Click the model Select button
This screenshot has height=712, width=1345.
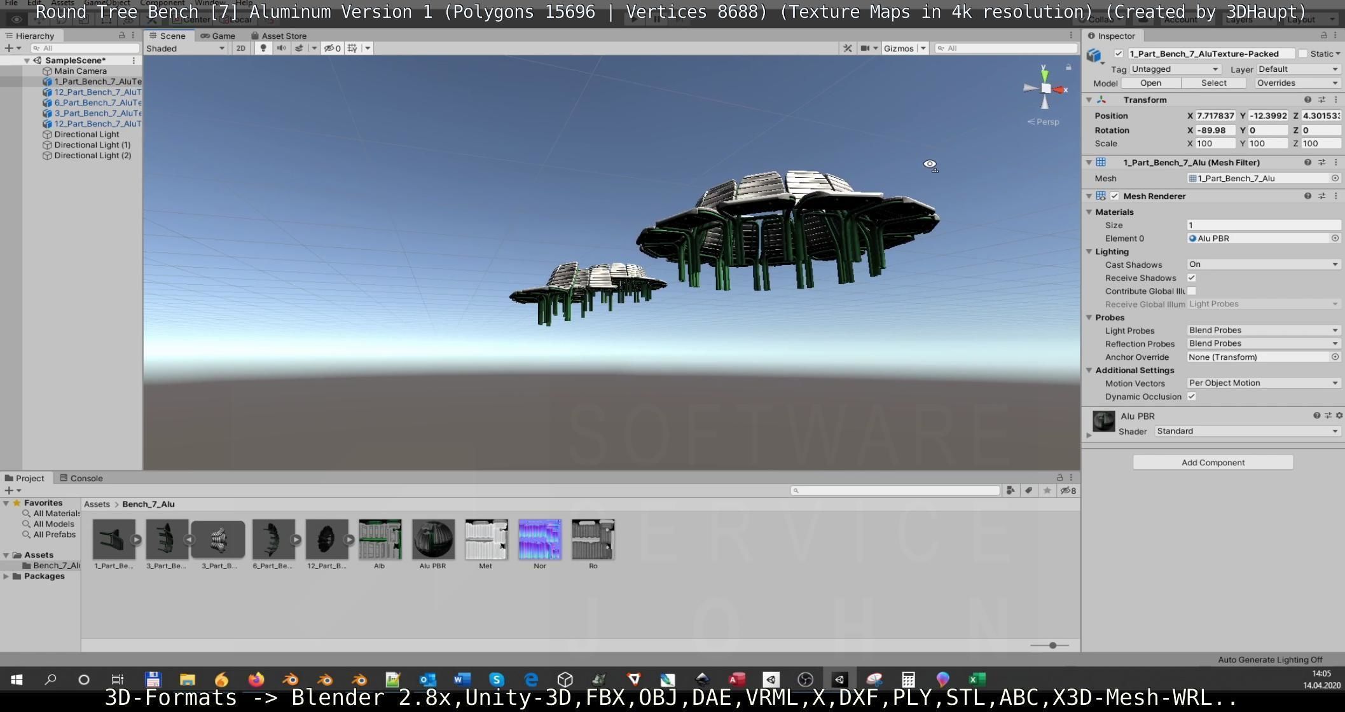(x=1213, y=83)
